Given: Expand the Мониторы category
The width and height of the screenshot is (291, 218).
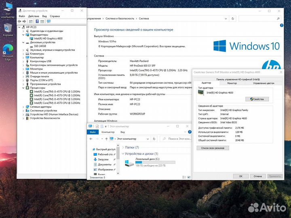Looking at the screenshot, I should tap(23, 69).
